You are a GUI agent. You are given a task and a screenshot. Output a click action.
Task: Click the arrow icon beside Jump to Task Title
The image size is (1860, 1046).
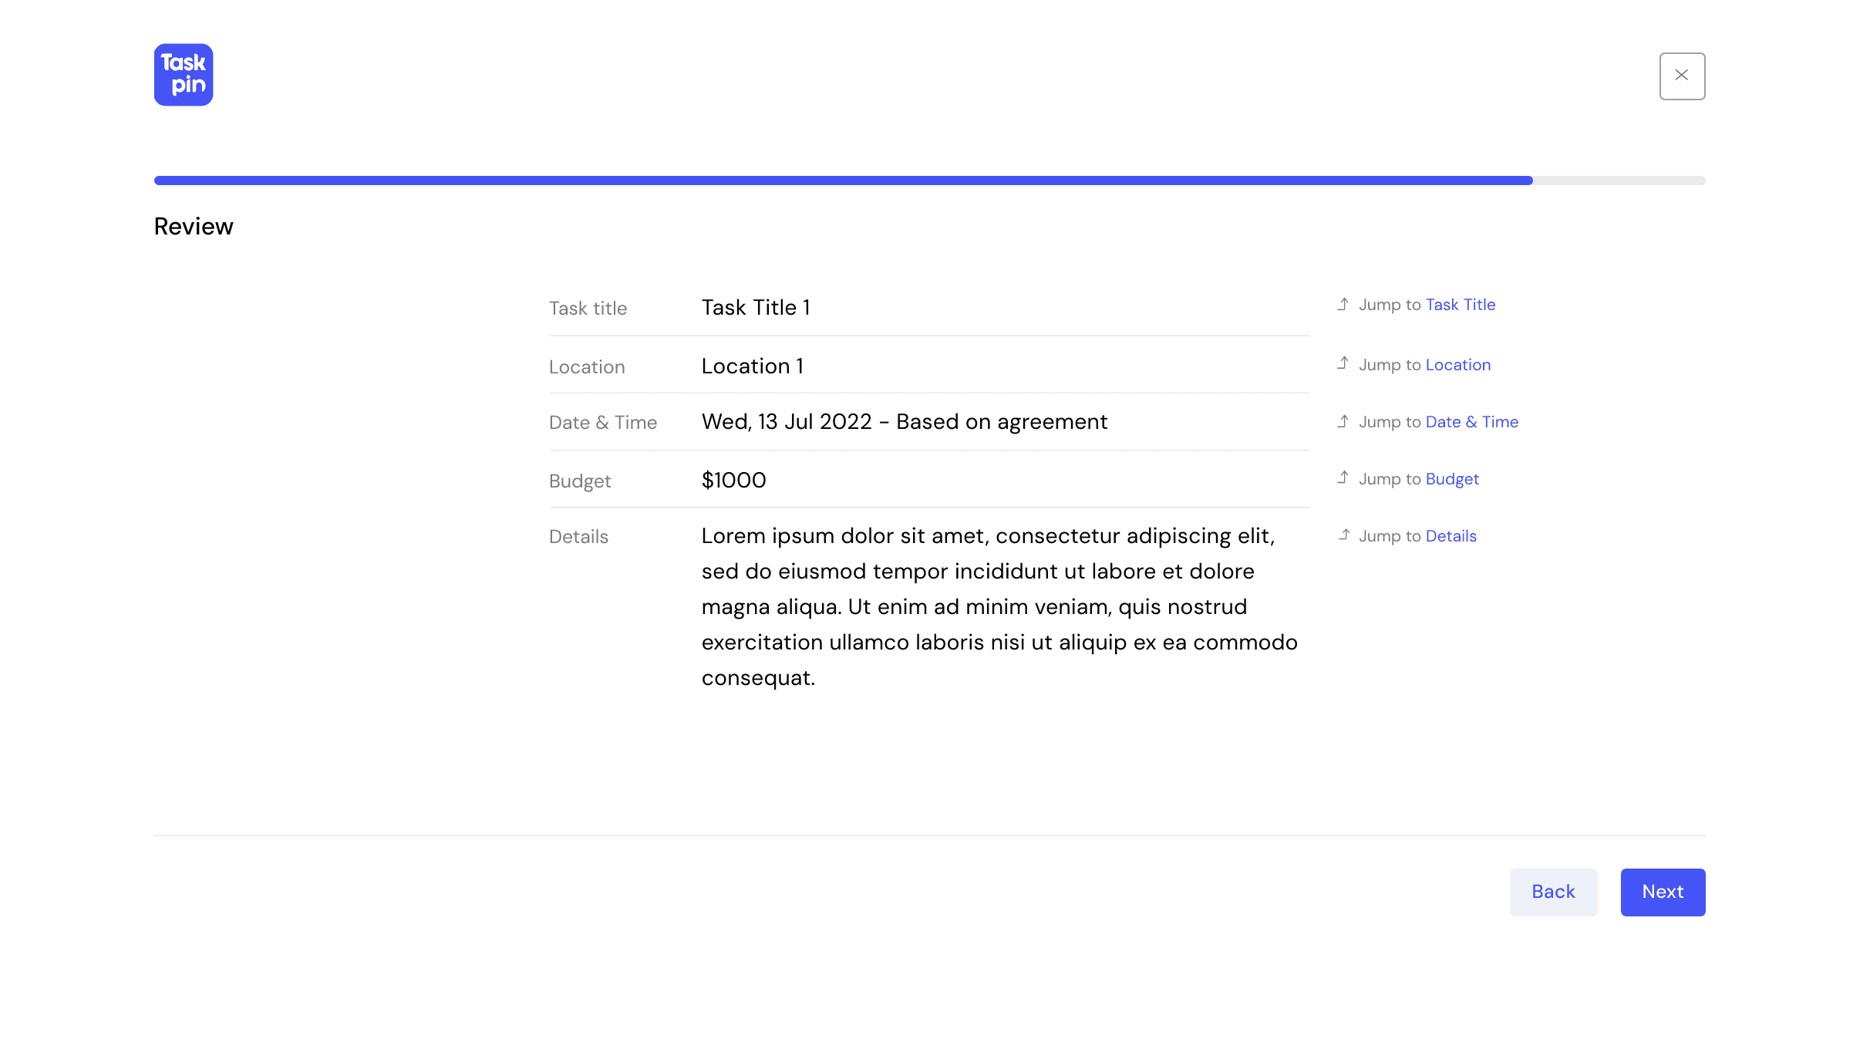pos(1343,304)
